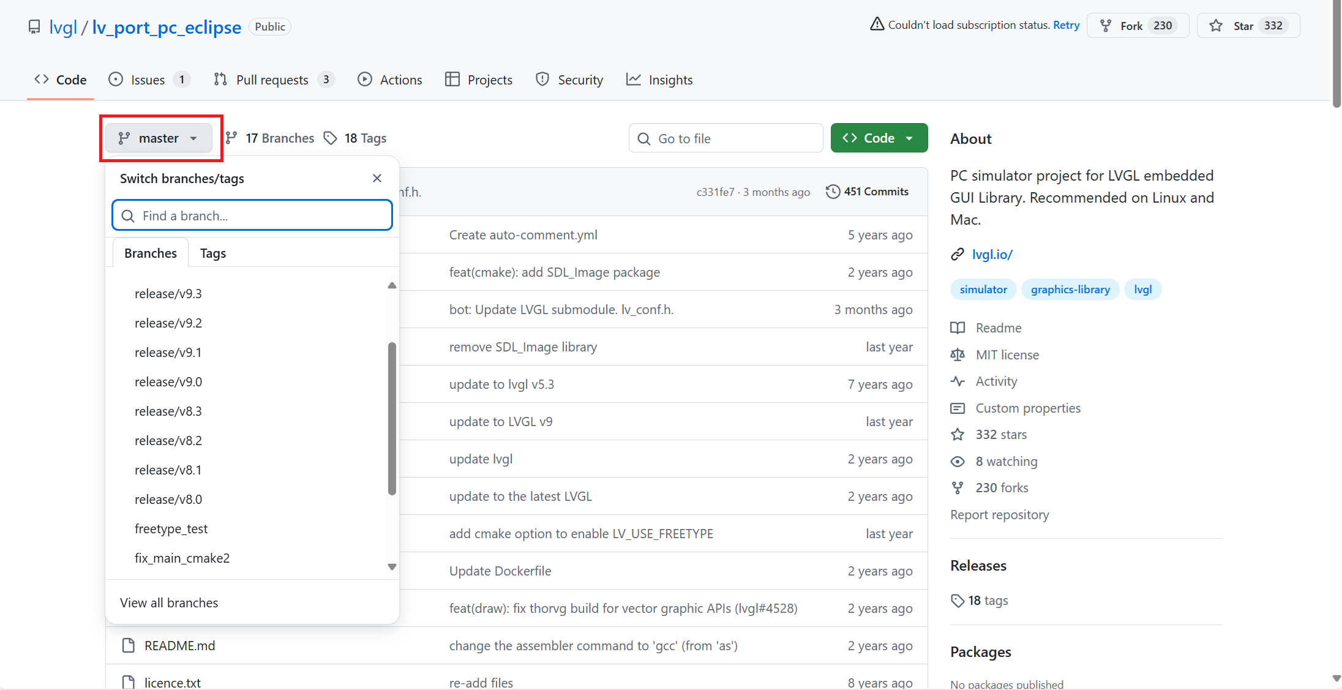This screenshot has width=1342, height=690.
Task: Click the tag icon beside 18 Tags
Action: pyautogui.click(x=331, y=138)
